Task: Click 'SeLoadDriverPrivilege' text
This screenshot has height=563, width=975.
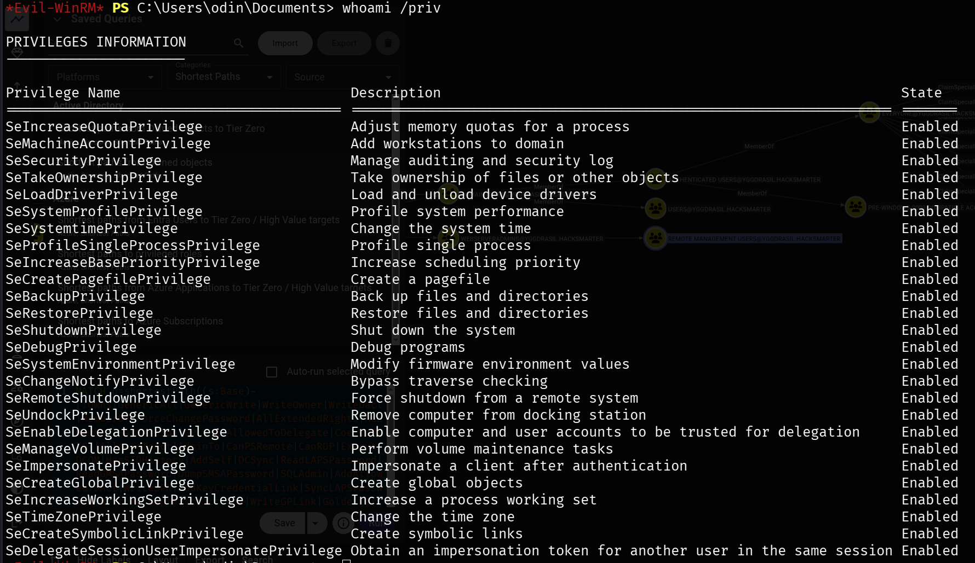Action: pos(91,195)
